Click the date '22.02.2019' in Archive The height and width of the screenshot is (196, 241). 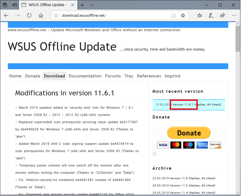[x=161, y=178]
